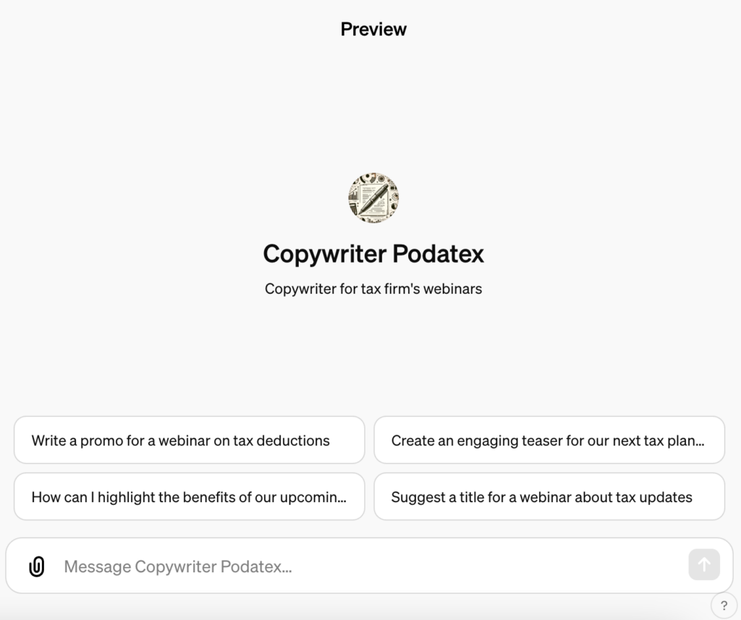Click the 'Preview' heading at top
Viewport: 741px width, 620px height.
click(x=373, y=29)
